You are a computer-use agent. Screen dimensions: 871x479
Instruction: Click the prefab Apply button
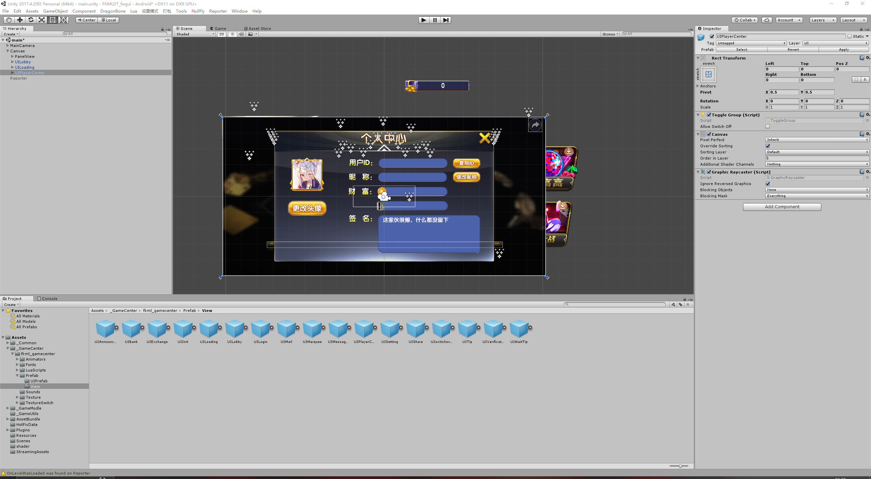[x=843, y=50]
